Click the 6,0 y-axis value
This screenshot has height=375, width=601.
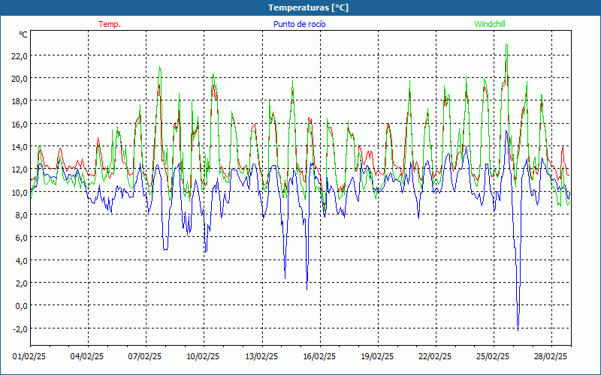click(x=22, y=238)
